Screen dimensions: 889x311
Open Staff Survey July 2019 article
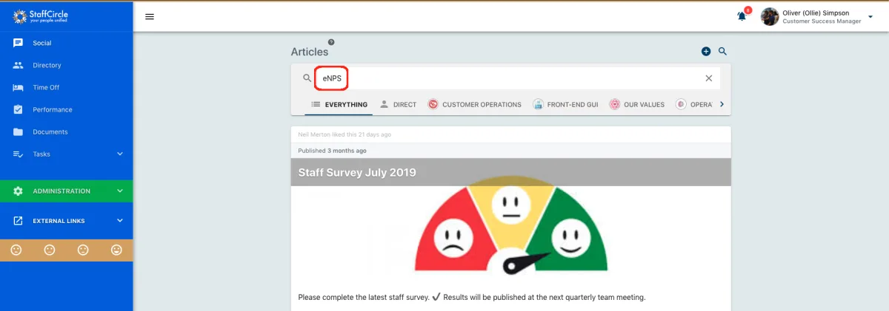pyautogui.click(x=357, y=172)
